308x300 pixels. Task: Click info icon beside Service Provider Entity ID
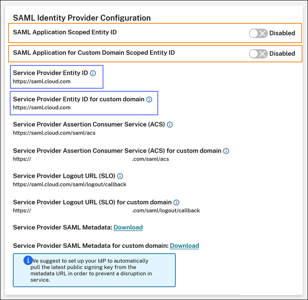pos(93,73)
